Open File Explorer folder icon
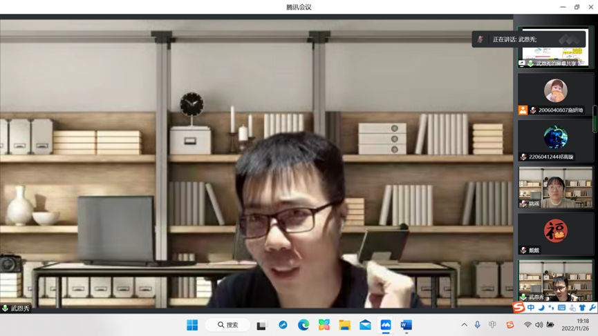The image size is (598, 336). point(344,325)
